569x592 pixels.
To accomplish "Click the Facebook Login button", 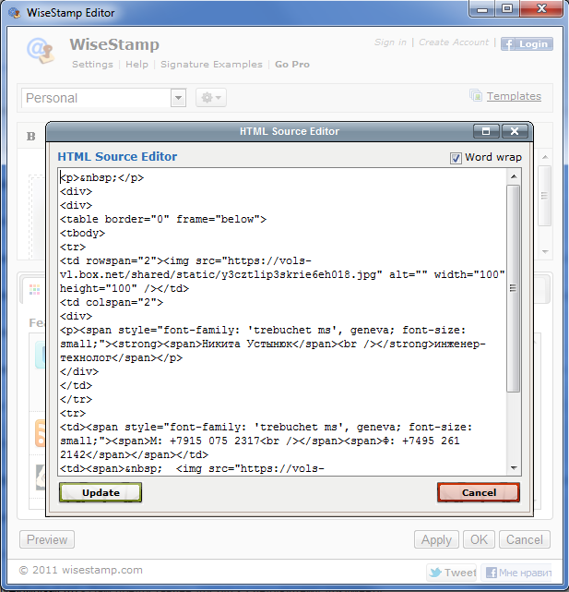I will [x=527, y=44].
